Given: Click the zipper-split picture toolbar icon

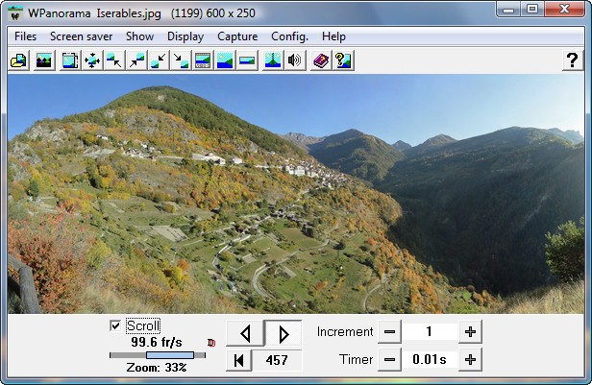Looking at the screenshot, I should [273, 60].
